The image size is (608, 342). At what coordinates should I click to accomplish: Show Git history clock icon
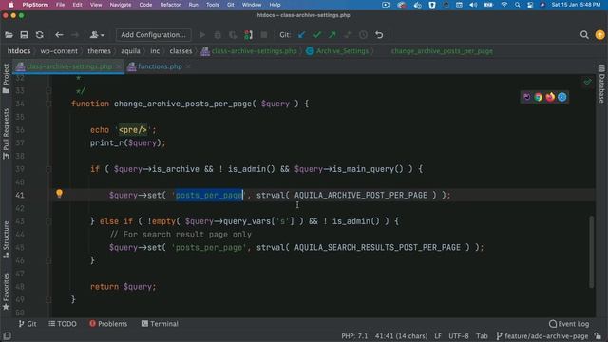coord(363,35)
